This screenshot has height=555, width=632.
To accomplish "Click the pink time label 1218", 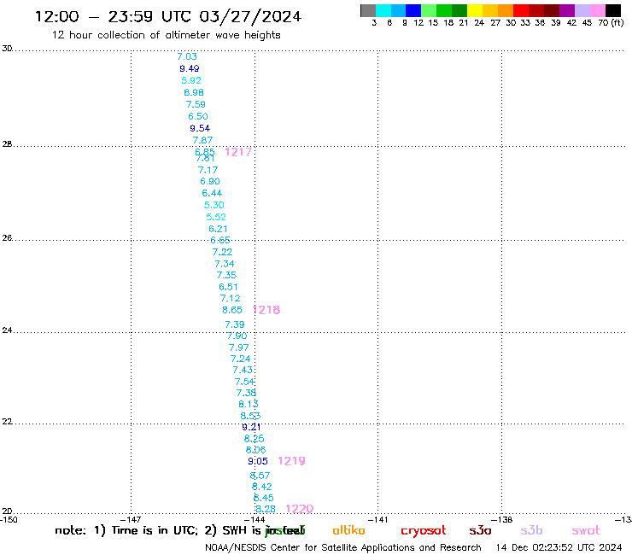I will click(266, 310).
